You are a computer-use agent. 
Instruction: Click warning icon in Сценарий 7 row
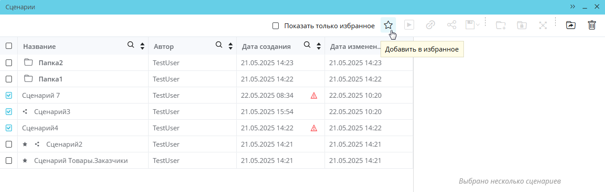pos(314,95)
